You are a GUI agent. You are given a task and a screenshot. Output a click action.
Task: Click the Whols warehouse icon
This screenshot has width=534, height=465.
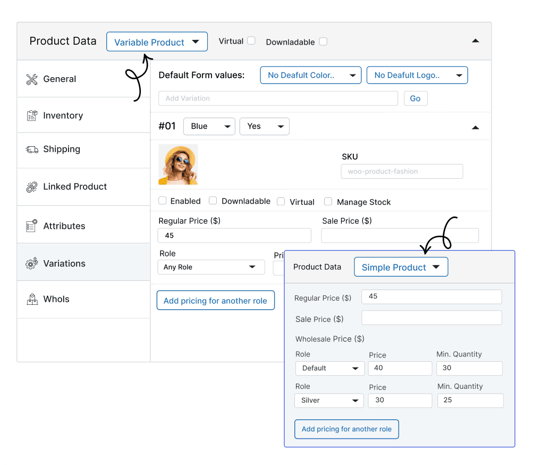tap(32, 300)
